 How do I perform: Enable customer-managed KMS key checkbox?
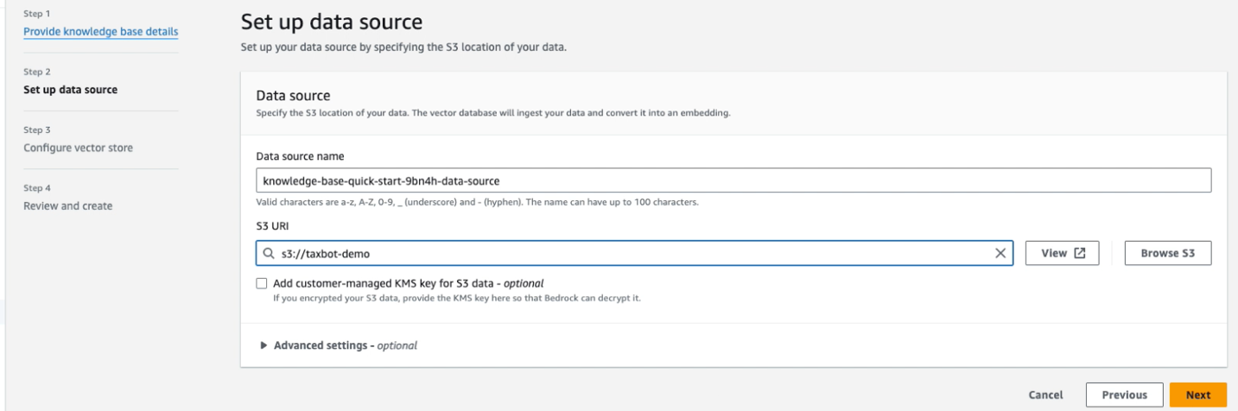click(x=262, y=283)
